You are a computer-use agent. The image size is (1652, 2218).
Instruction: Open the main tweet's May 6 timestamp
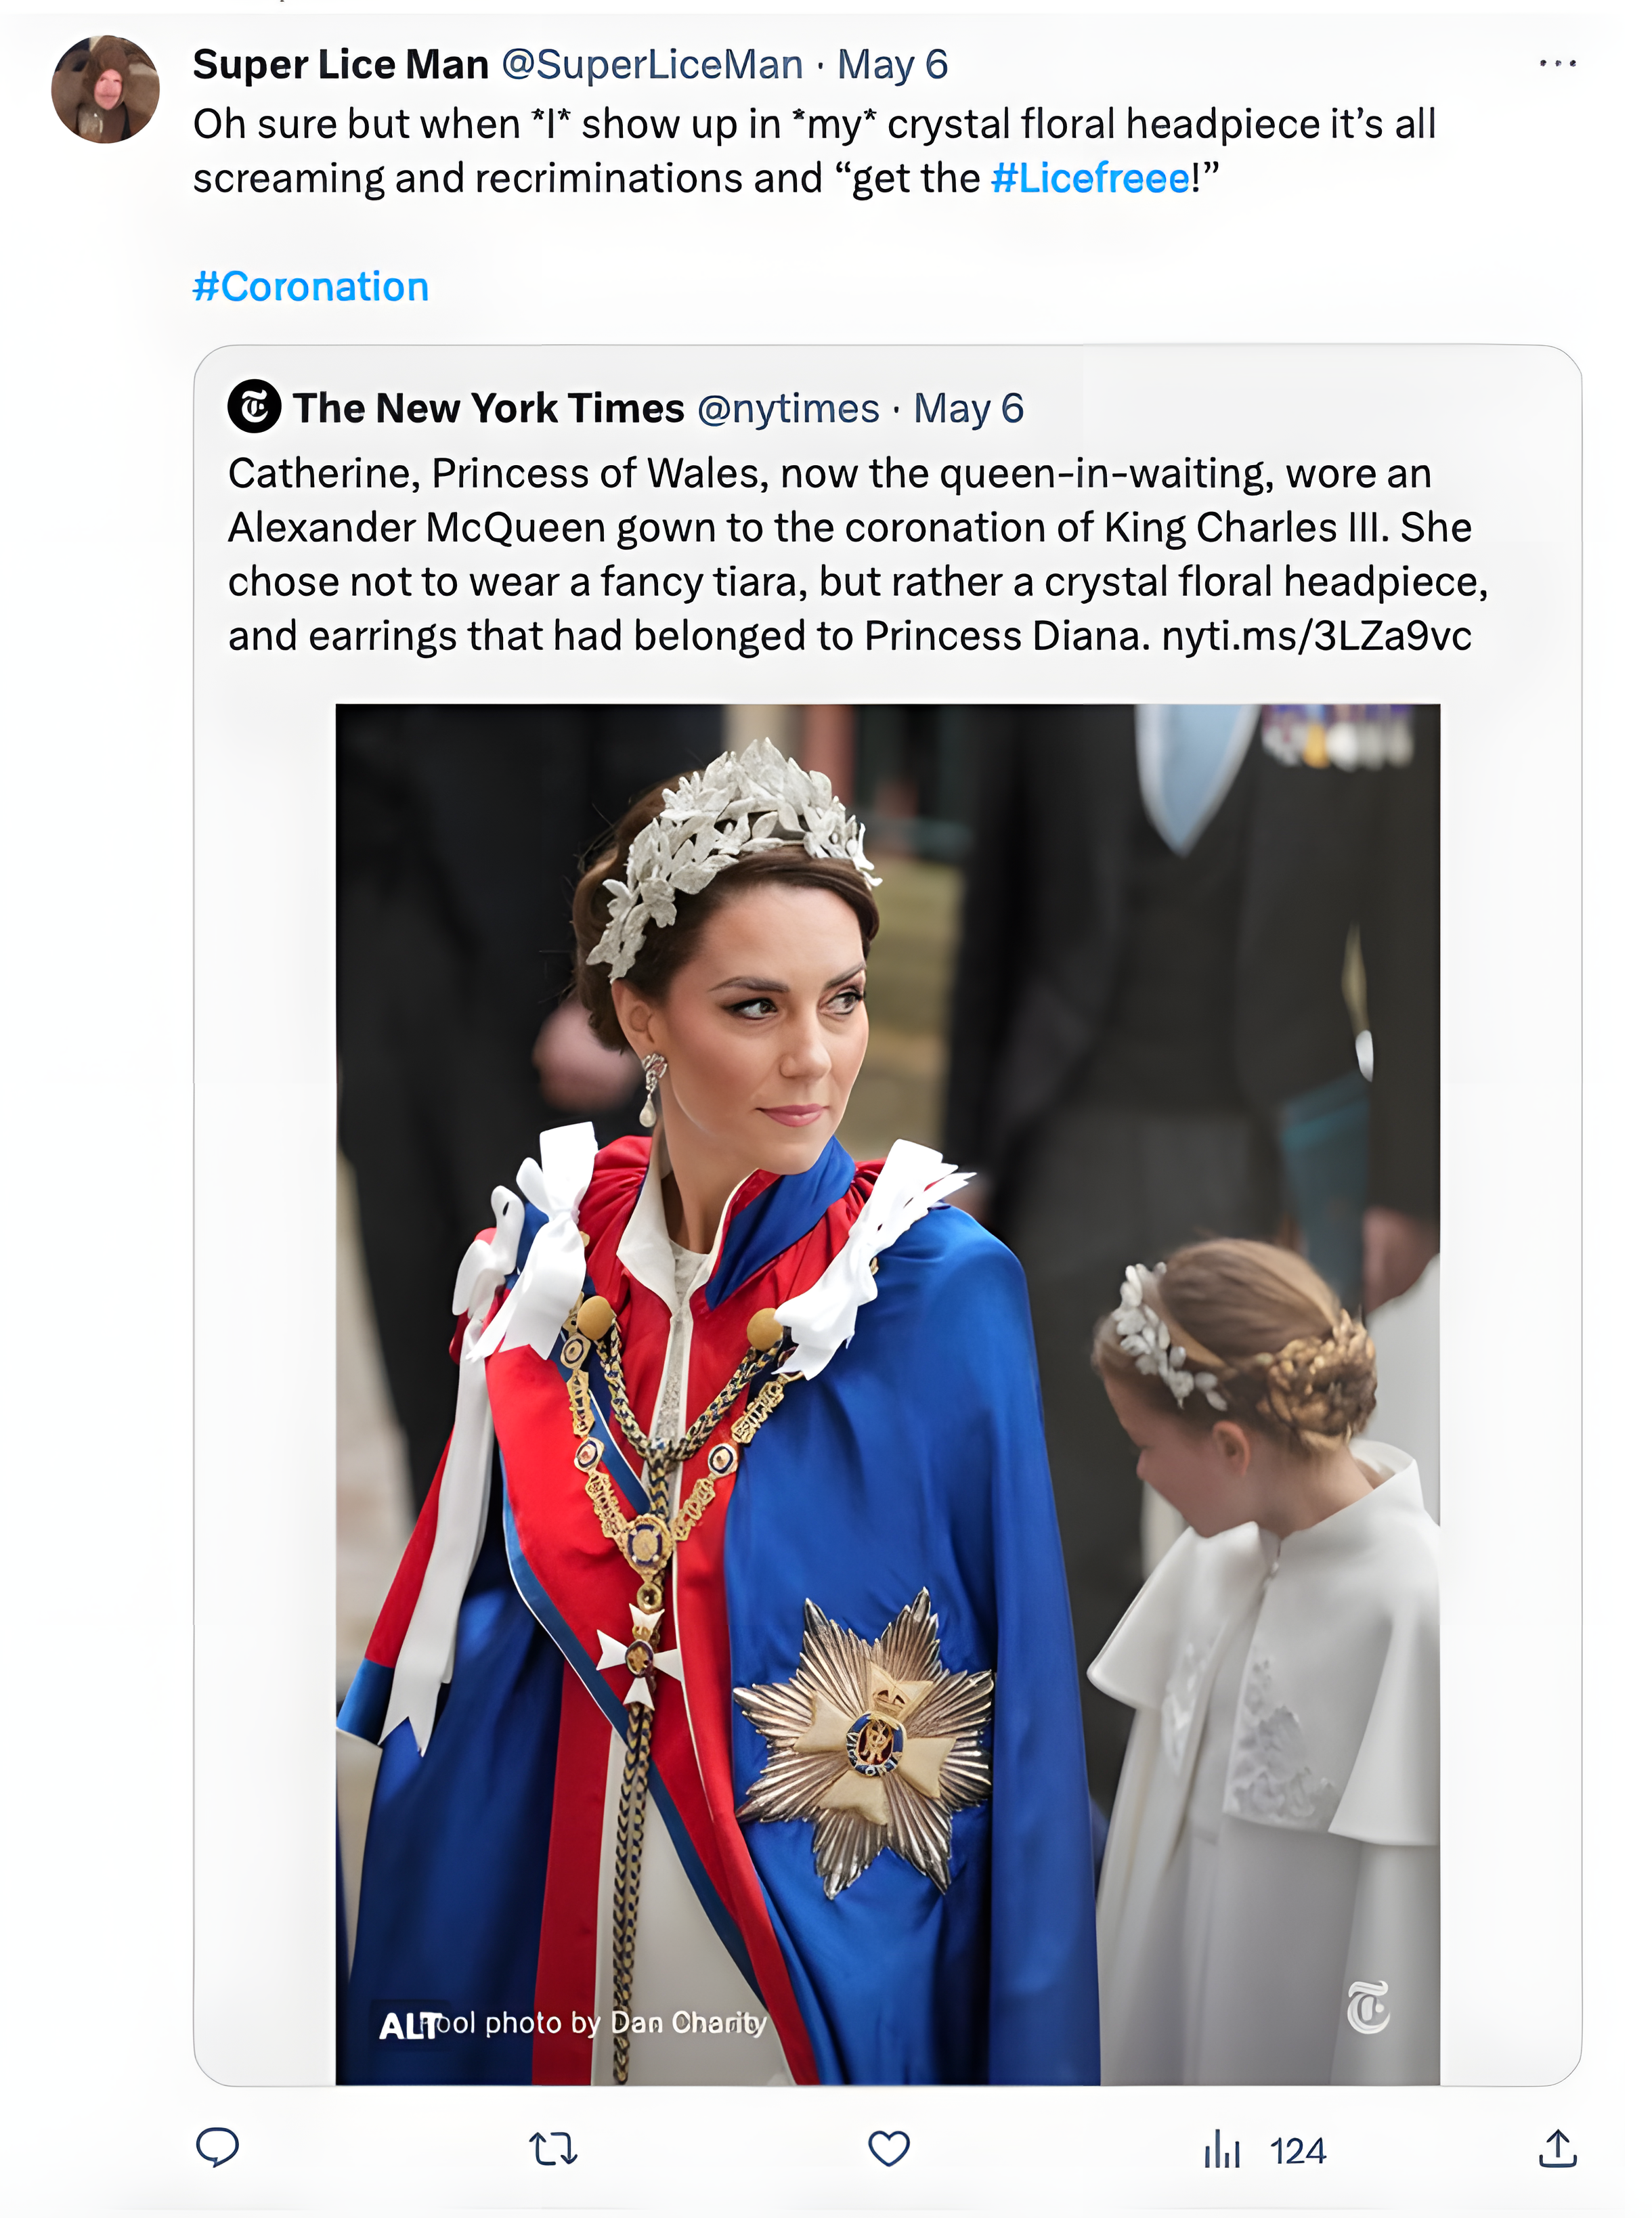point(892,65)
